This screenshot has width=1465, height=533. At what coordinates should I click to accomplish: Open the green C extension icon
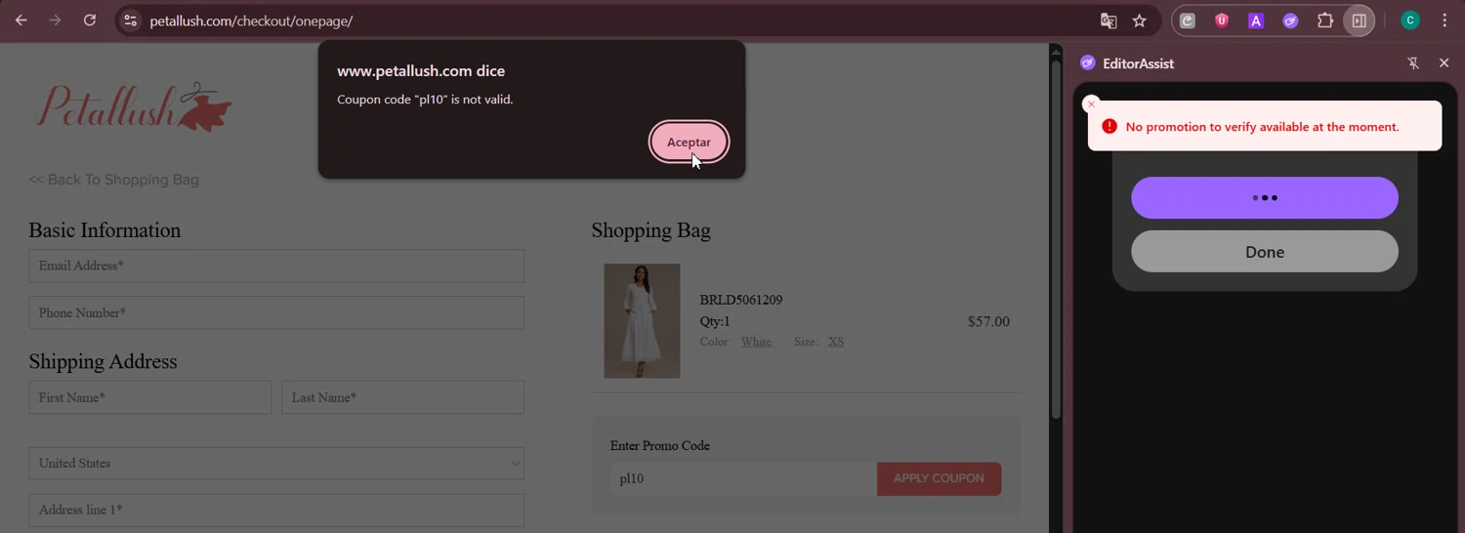pos(1187,20)
